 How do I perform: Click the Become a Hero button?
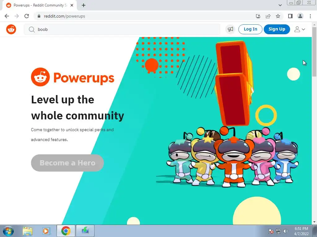[x=67, y=163]
